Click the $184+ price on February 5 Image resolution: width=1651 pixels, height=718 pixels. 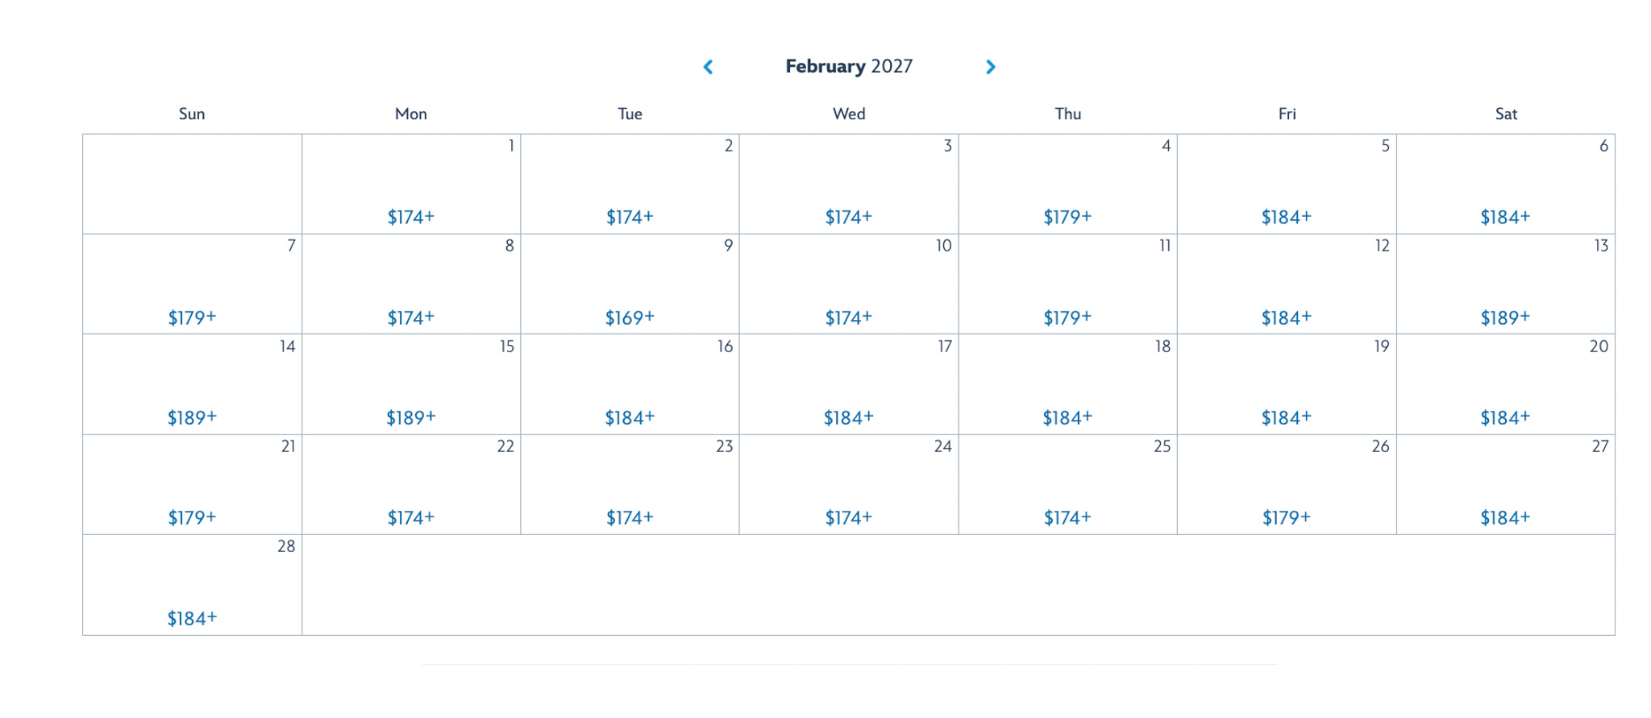click(x=1286, y=217)
